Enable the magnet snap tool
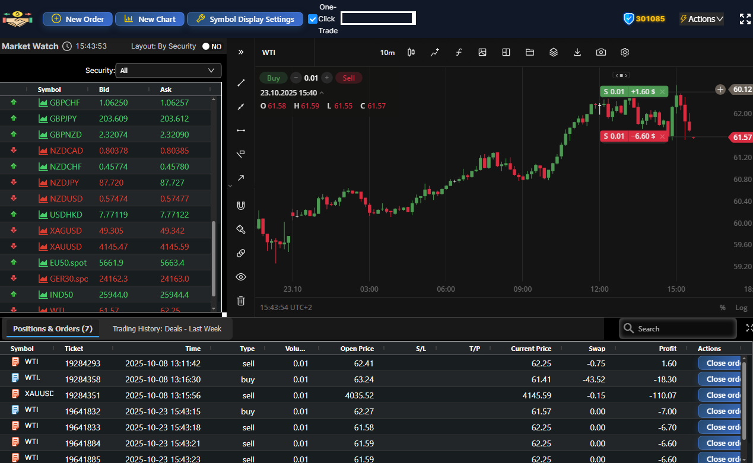753x463 pixels. pyautogui.click(x=241, y=206)
